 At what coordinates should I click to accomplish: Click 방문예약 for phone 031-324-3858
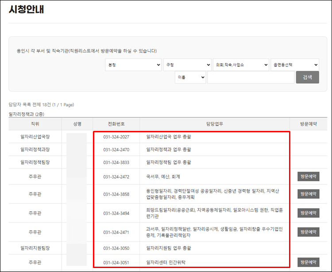click(x=308, y=194)
